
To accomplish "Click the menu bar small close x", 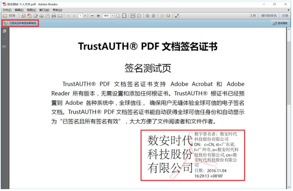I will point(289,10).
